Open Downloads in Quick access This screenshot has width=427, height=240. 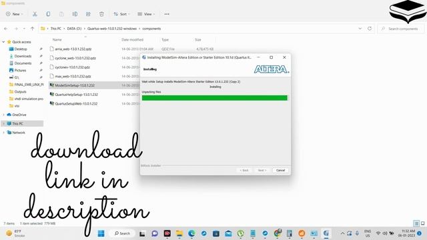point(23,56)
